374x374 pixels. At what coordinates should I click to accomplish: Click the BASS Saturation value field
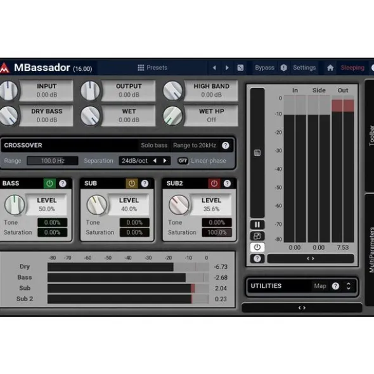tap(53, 232)
